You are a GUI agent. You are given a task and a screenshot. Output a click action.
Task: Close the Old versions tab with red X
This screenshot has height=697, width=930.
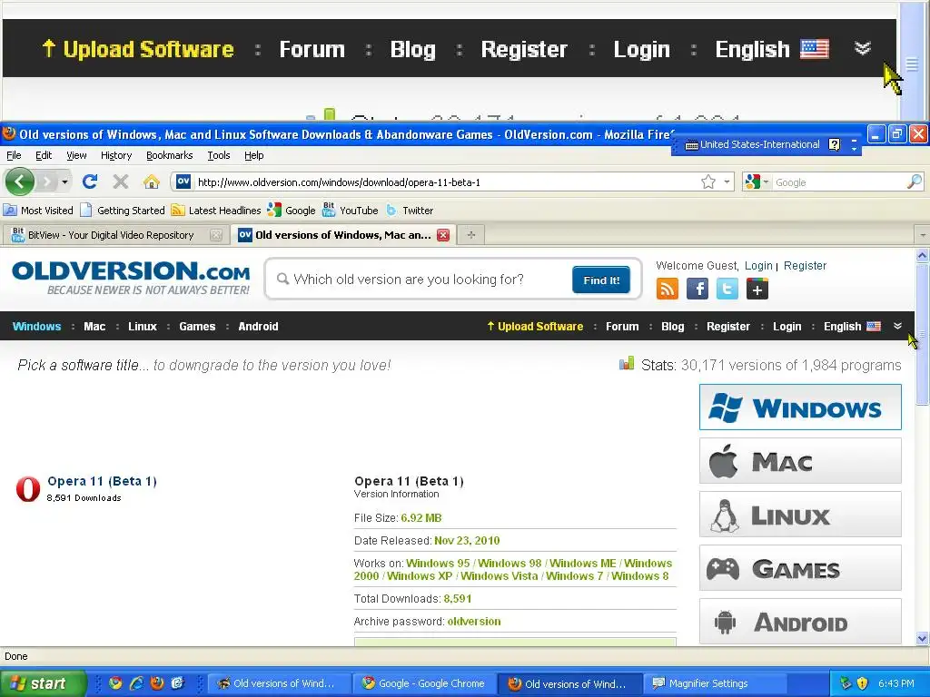(443, 235)
